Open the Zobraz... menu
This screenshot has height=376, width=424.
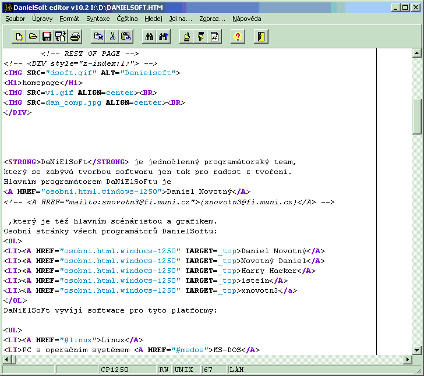212,19
